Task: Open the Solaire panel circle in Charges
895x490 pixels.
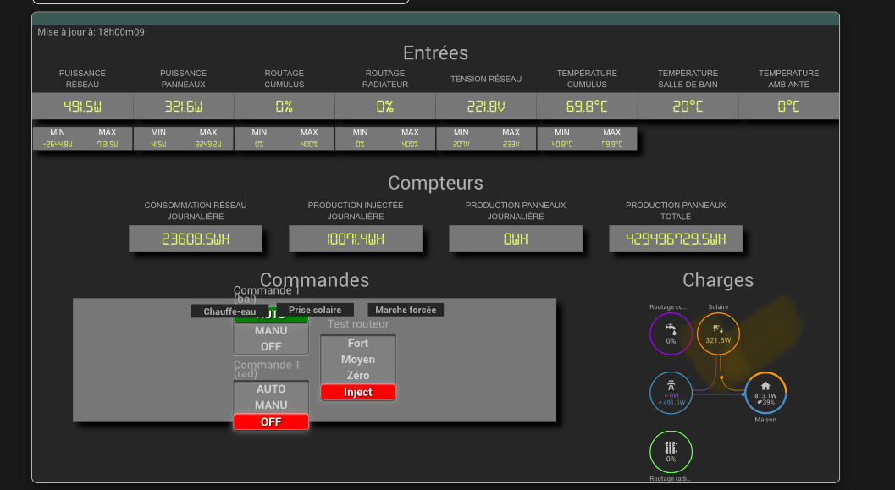Action: (x=718, y=333)
